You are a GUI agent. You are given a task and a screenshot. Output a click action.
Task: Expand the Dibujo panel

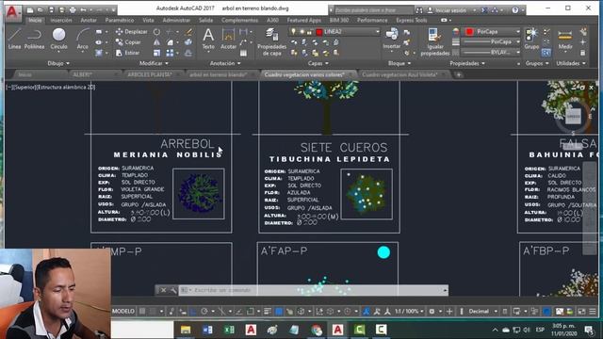(58, 63)
